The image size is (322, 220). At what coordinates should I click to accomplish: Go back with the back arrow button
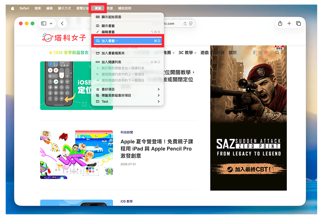62,24
